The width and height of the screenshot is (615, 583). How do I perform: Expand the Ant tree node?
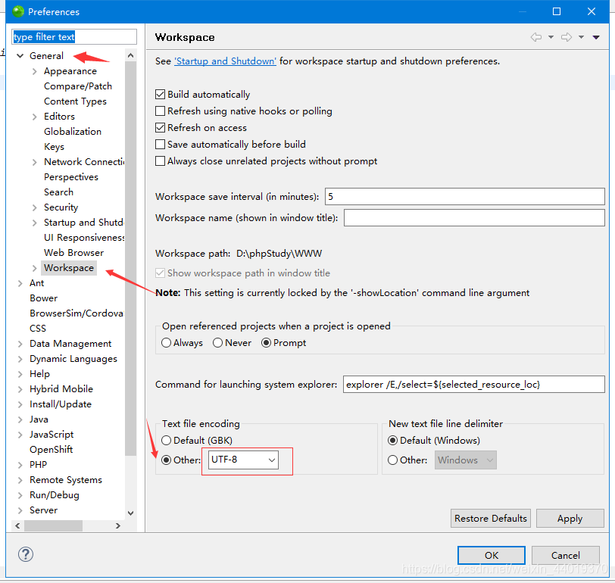(x=20, y=283)
